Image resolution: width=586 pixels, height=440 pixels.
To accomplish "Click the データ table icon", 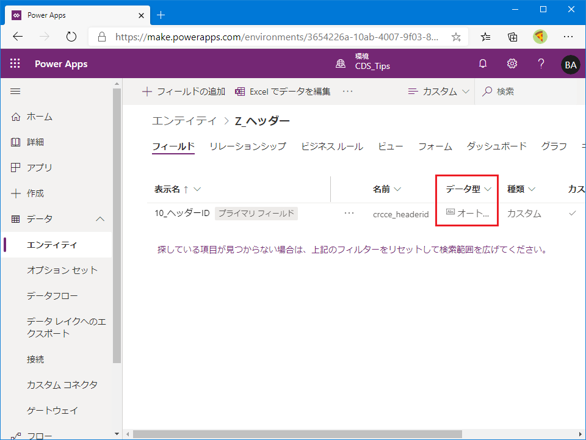I will click(x=16, y=219).
